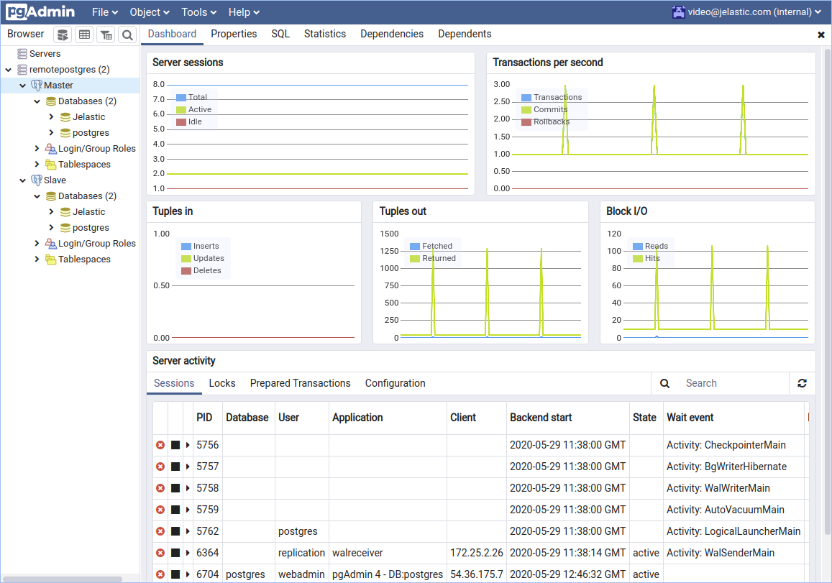Click Master's Login/Group Roles icon
Image resolution: width=832 pixels, height=583 pixels.
(x=51, y=149)
